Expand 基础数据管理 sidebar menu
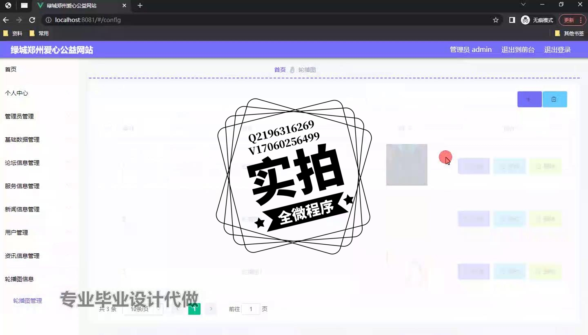588x335 pixels. pyautogui.click(x=39, y=140)
